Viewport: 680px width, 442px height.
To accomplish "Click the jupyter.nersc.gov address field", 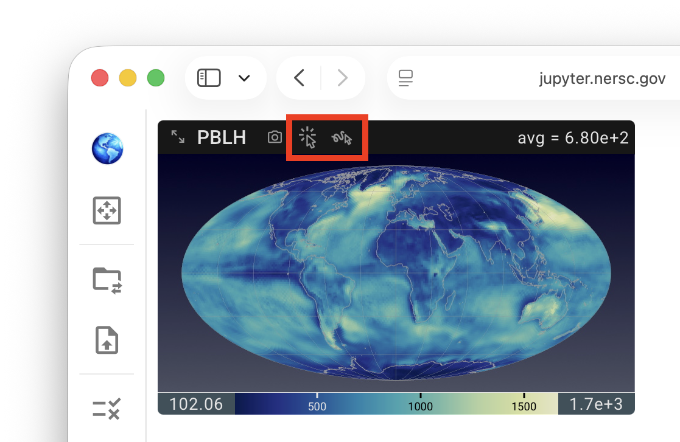I will [x=602, y=78].
